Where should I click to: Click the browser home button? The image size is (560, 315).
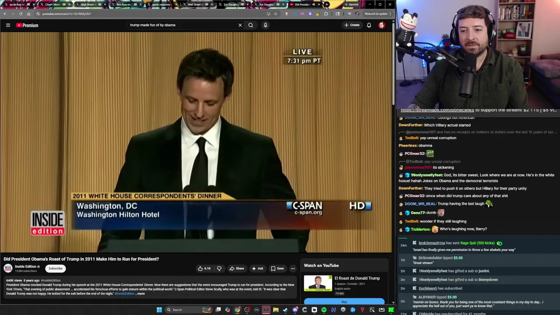[28, 14]
